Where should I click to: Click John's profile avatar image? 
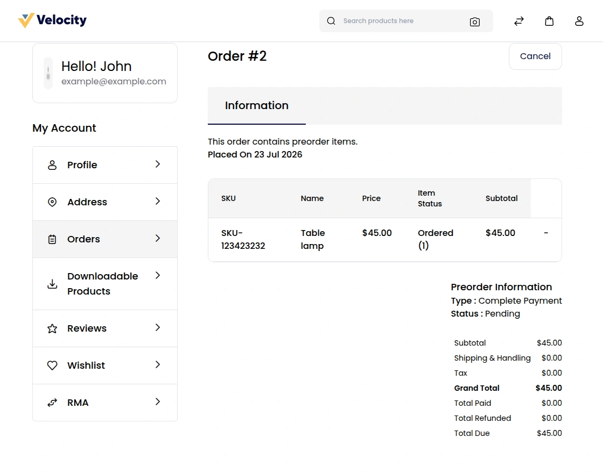coord(48,73)
